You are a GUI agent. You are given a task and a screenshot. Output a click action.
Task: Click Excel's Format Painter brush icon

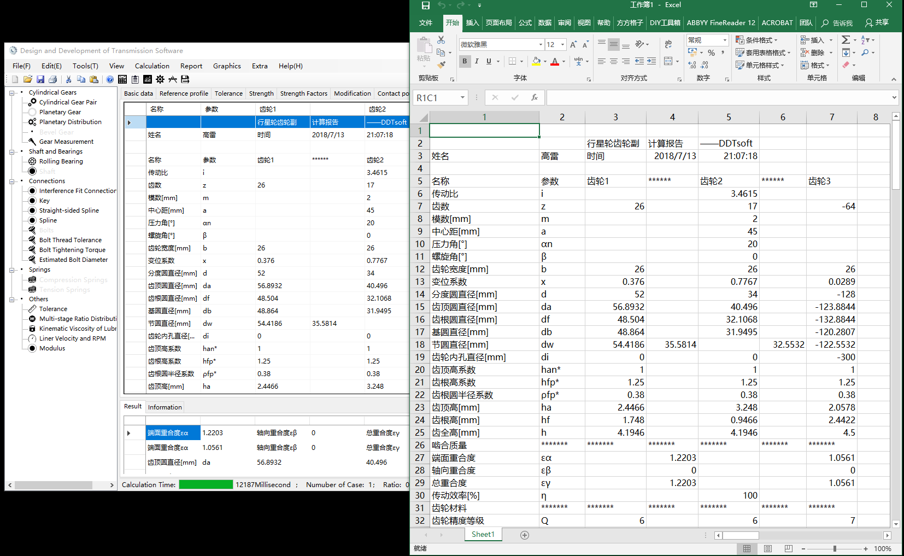coord(441,65)
